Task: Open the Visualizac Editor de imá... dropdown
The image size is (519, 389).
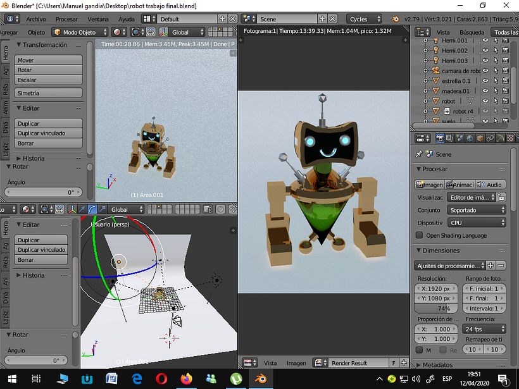Action: (472, 197)
